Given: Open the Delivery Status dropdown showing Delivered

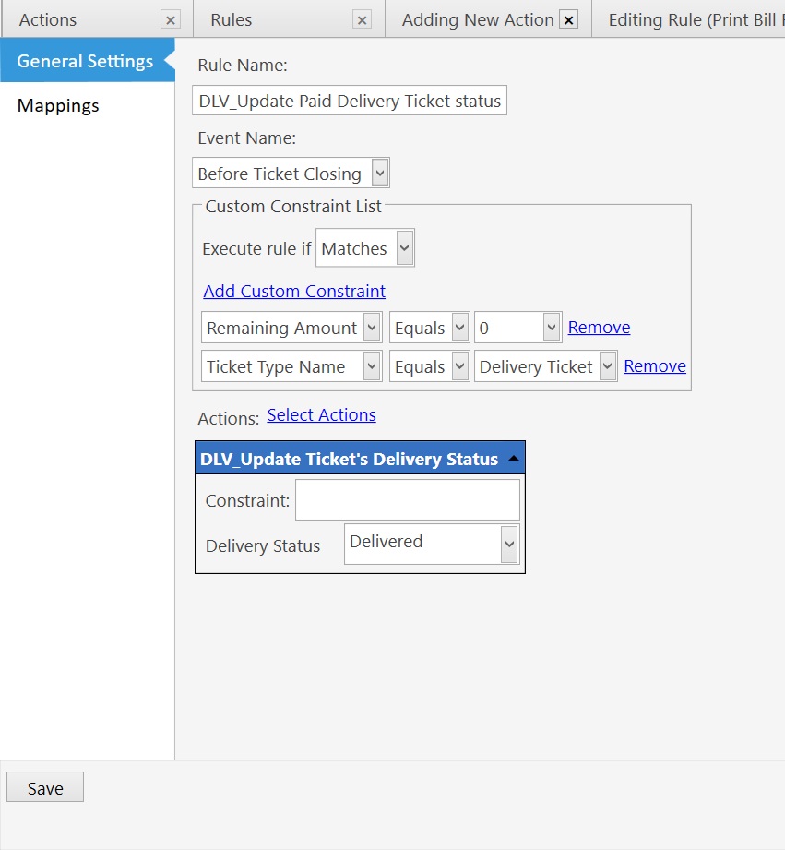Looking at the screenshot, I should (x=508, y=544).
